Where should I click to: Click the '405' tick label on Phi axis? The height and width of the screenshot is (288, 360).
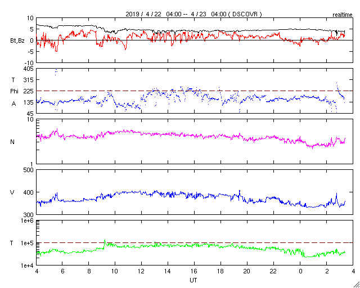[x=29, y=69]
